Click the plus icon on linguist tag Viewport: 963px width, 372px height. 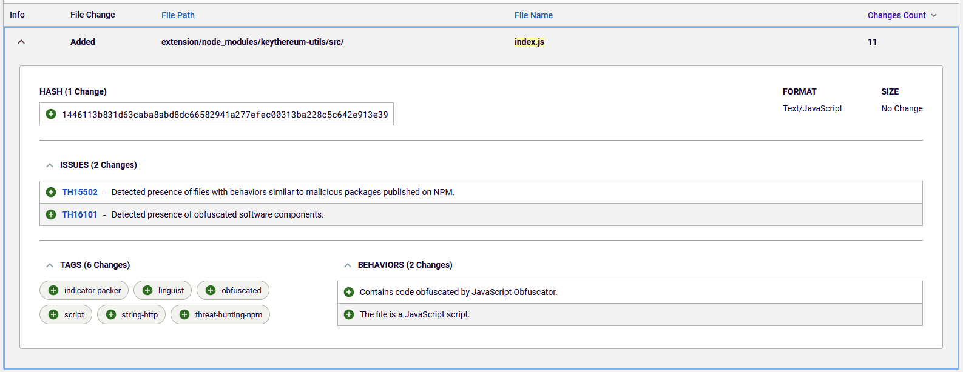click(x=147, y=290)
